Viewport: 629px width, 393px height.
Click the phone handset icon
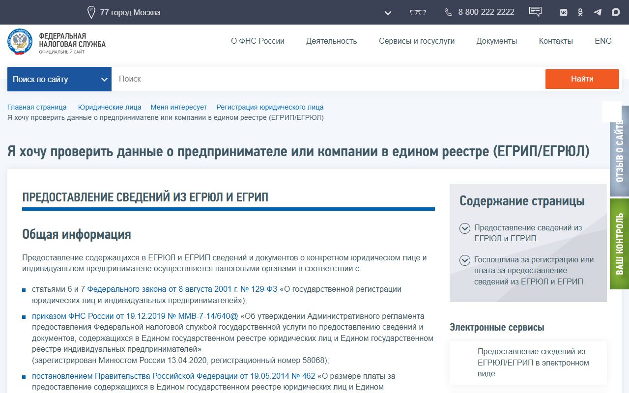pos(448,12)
